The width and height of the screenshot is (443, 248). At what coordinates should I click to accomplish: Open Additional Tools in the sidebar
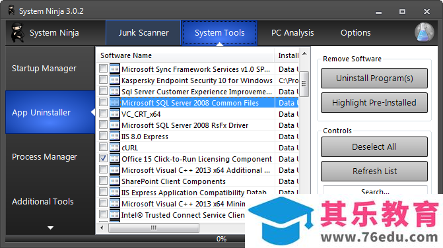tap(50, 201)
